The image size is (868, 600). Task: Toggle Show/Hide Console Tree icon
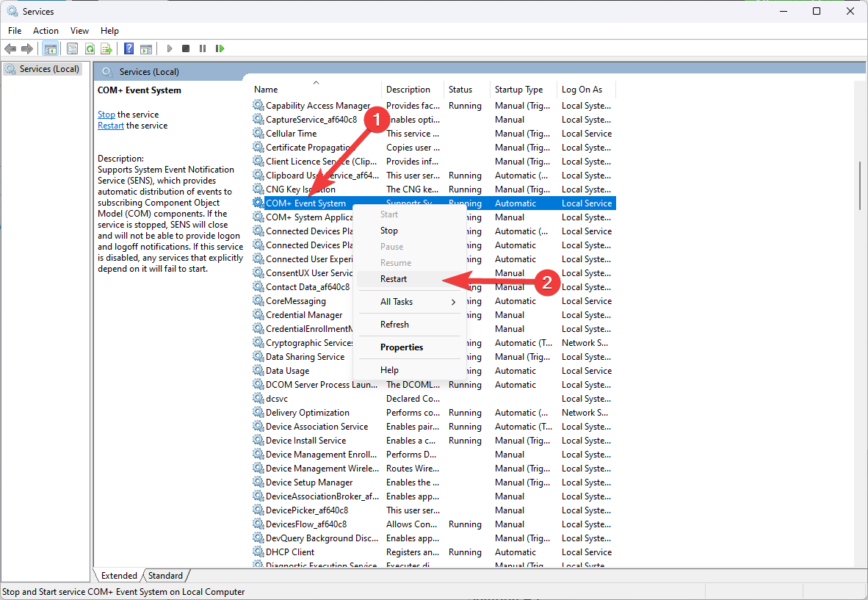51,48
